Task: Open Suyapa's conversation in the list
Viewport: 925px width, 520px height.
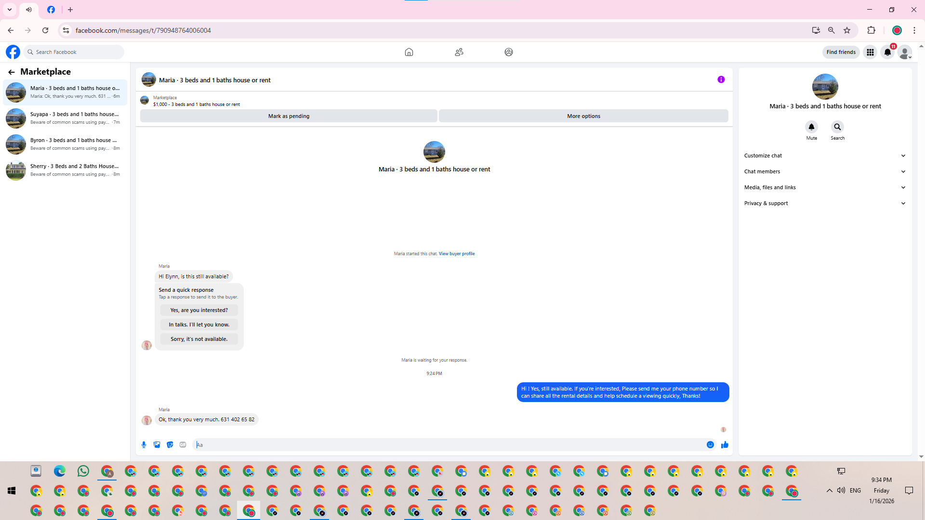Action: 65,118
